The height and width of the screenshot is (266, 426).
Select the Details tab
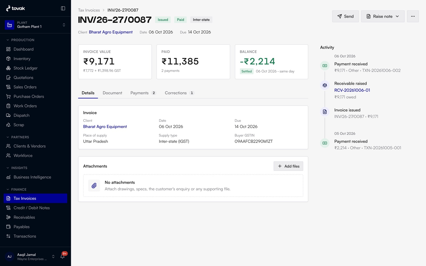pos(88,93)
